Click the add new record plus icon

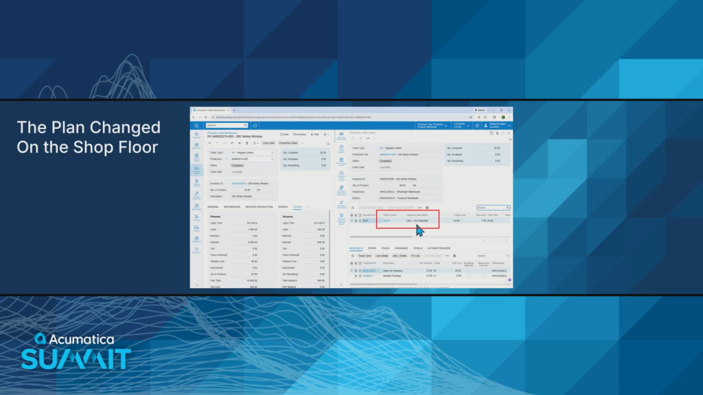tap(238, 143)
